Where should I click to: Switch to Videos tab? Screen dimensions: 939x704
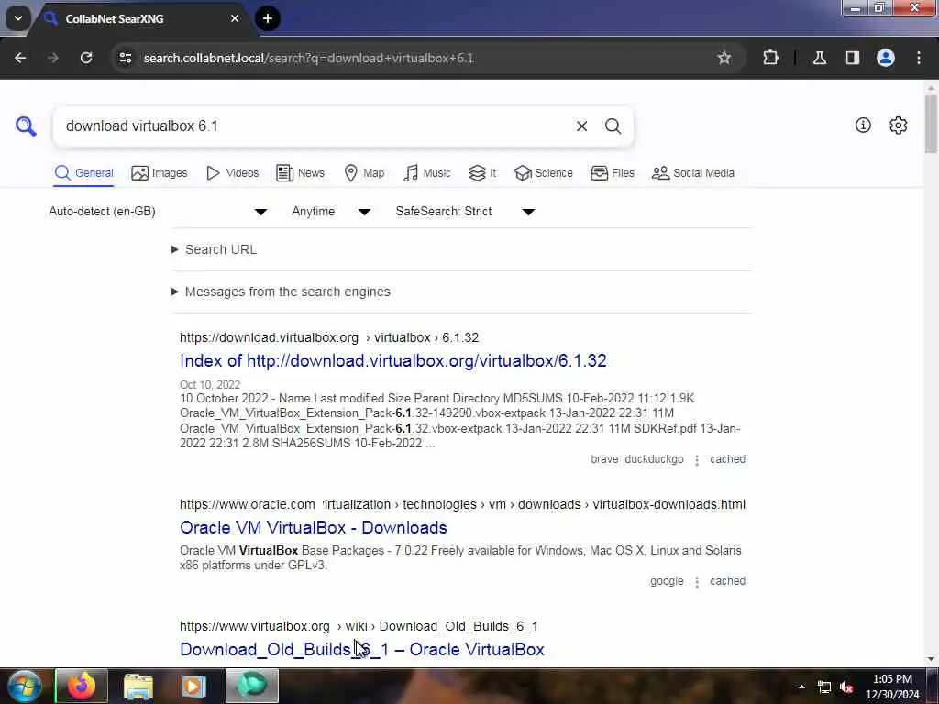point(232,173)
